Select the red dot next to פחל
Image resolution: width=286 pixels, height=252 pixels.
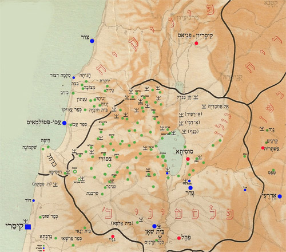pos(179,238)
